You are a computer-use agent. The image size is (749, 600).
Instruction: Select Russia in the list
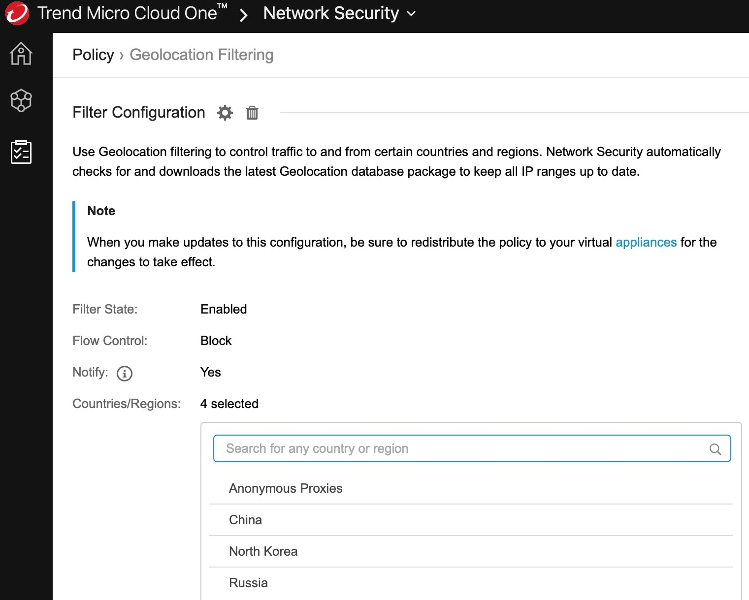[471, 583]
